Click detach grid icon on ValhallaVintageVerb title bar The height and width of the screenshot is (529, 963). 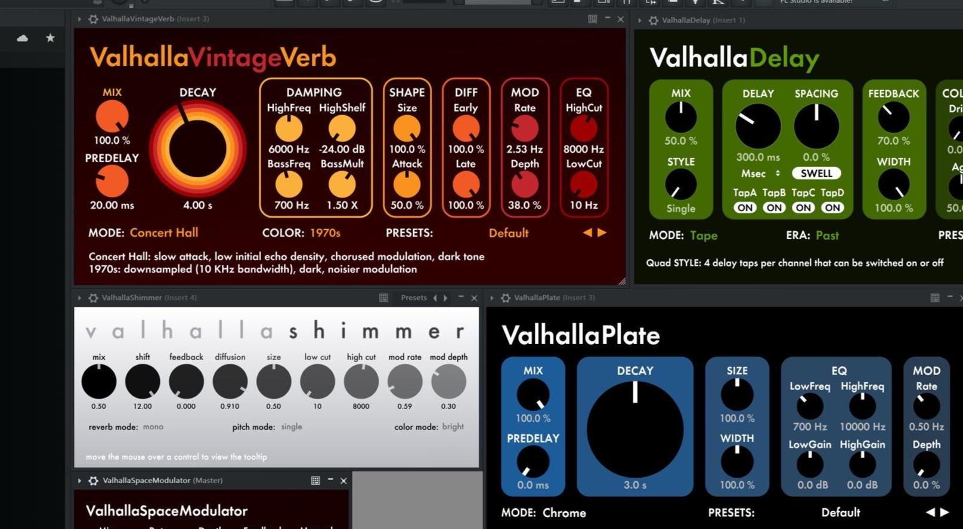(592, 19)
